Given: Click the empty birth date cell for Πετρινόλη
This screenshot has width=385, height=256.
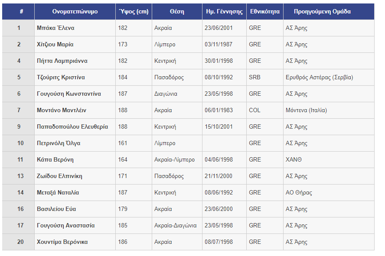Looking at the screenshot, I should [225, 143].
